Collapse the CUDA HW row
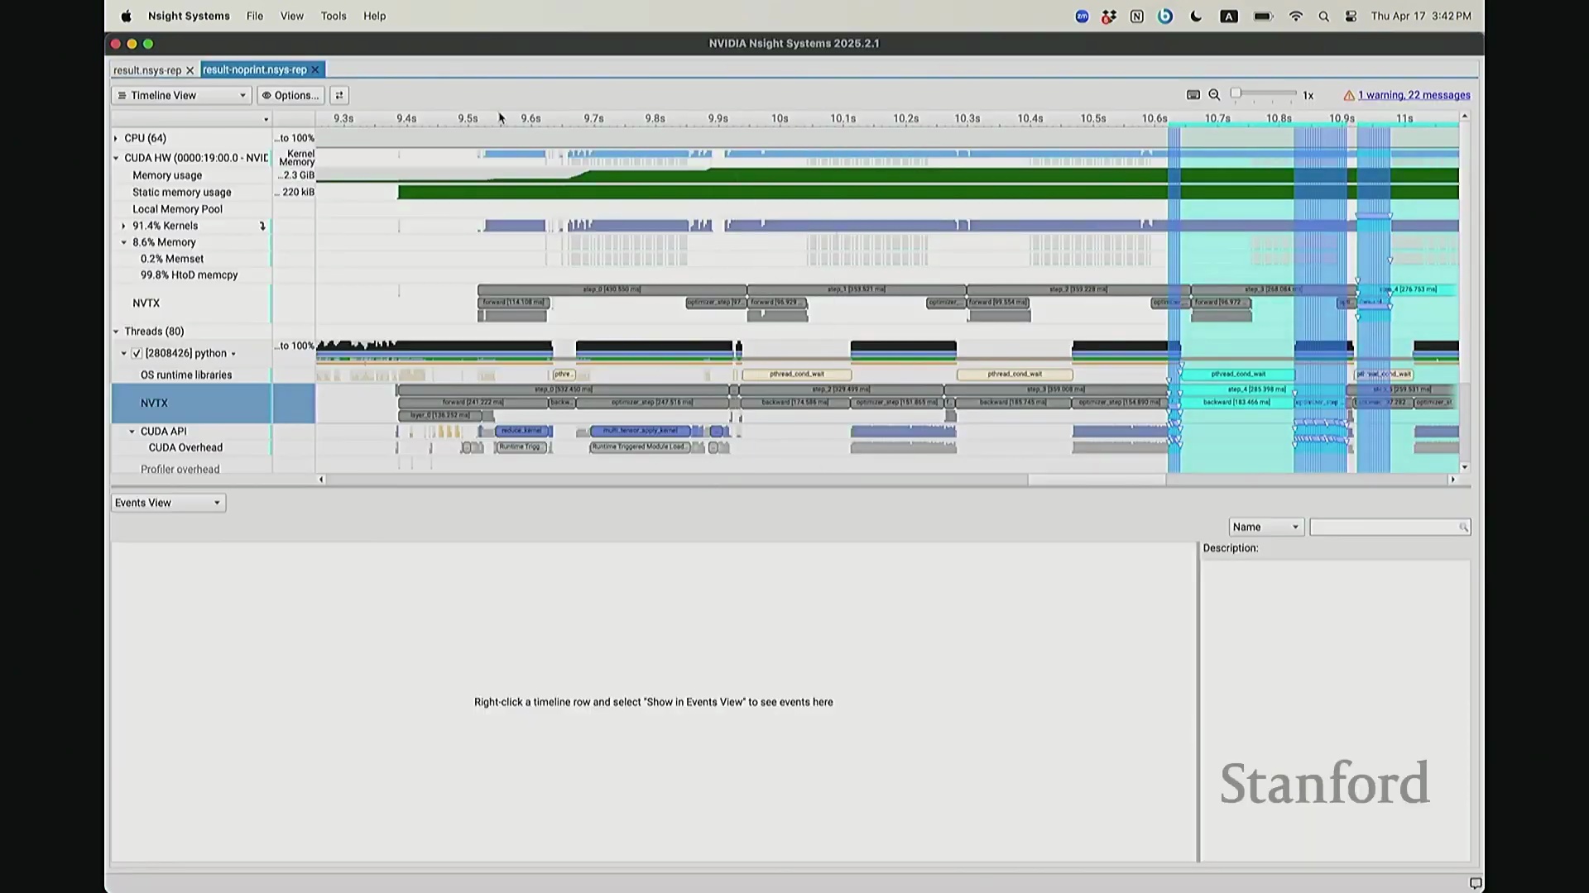The height and width of the screenshot is (893, 1589). [116, 157]
